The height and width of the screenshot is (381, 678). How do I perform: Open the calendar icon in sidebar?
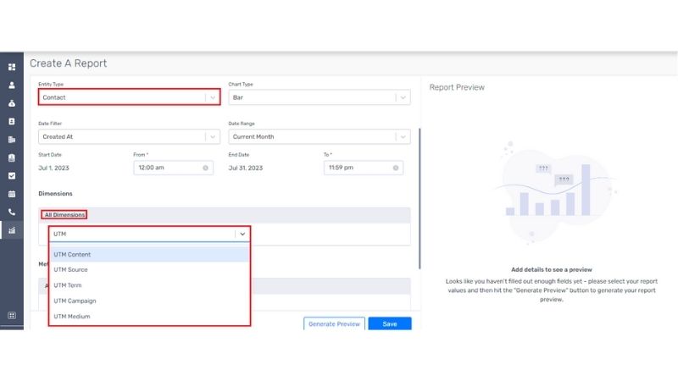(12, 194)
